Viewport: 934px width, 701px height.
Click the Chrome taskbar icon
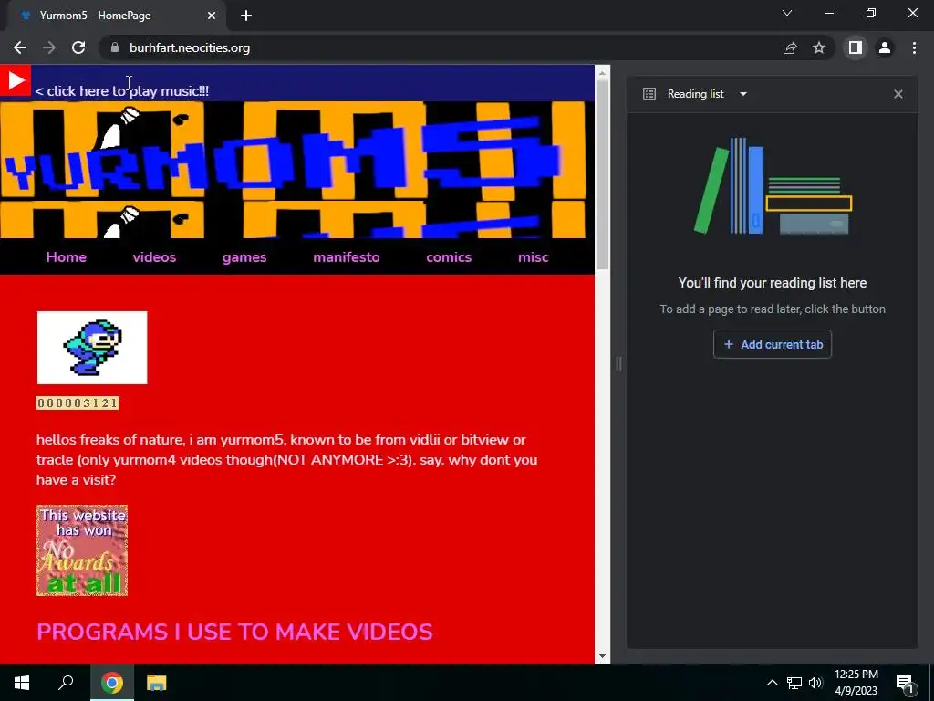(x=112, y=683)
